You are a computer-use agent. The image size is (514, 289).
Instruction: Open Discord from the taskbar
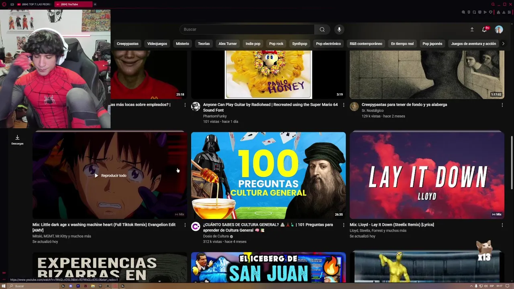click(x=71, y=286)
